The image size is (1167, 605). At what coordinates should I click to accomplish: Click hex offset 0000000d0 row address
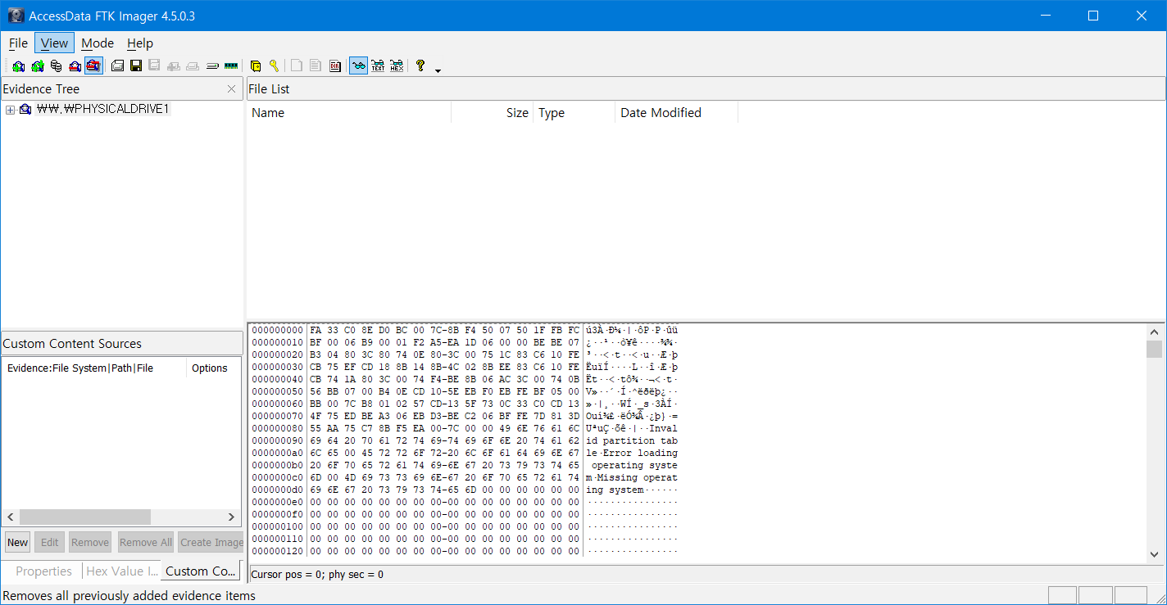(278, 490)
